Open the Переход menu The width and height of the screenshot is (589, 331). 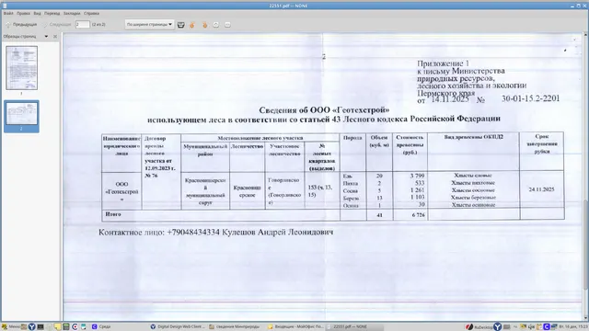(52, 13)
